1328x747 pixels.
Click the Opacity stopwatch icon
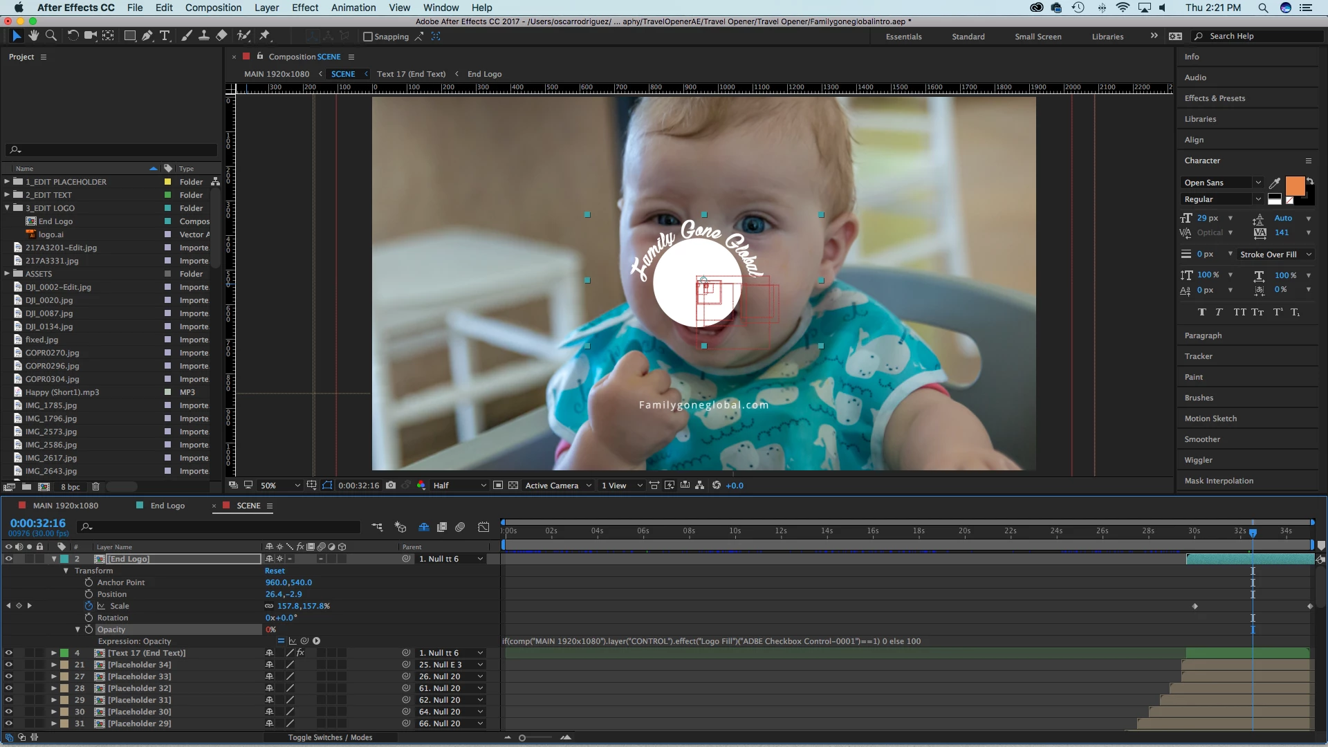89,629
